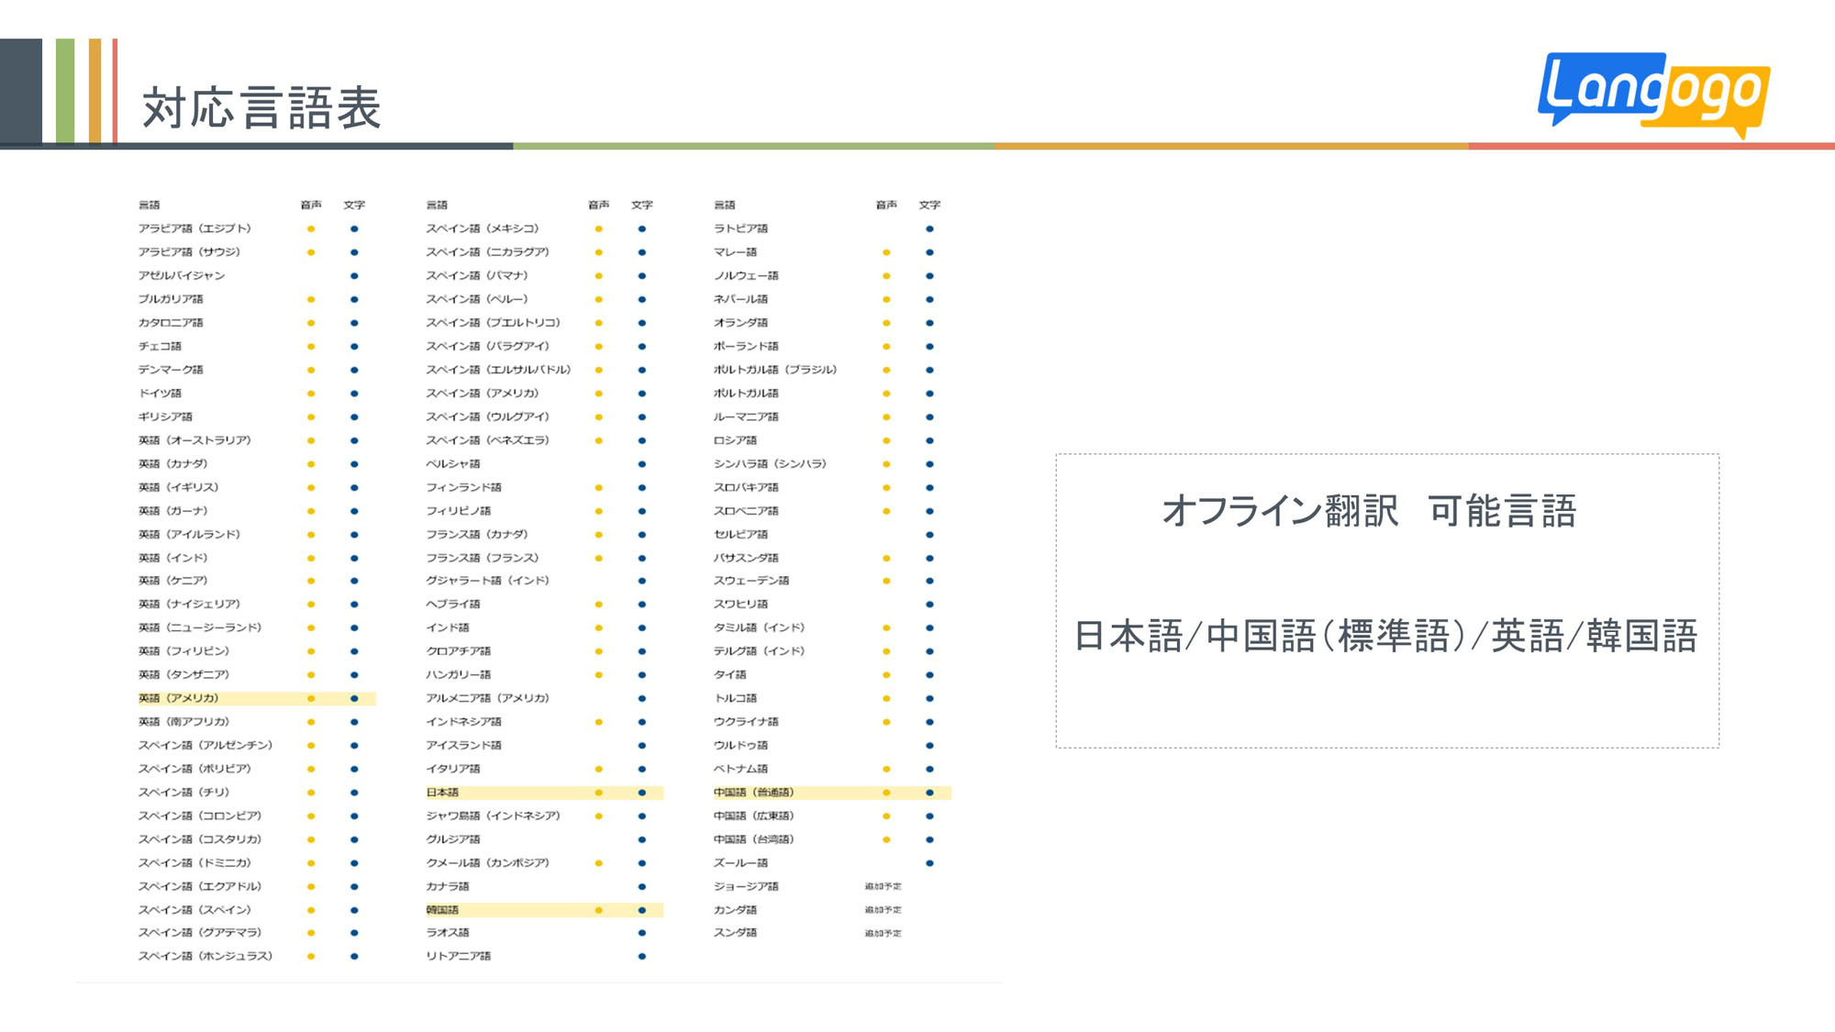Select the highlighted 日本語 row label
This screenshot has width=1835, height=1032.
tap(442, 793)
